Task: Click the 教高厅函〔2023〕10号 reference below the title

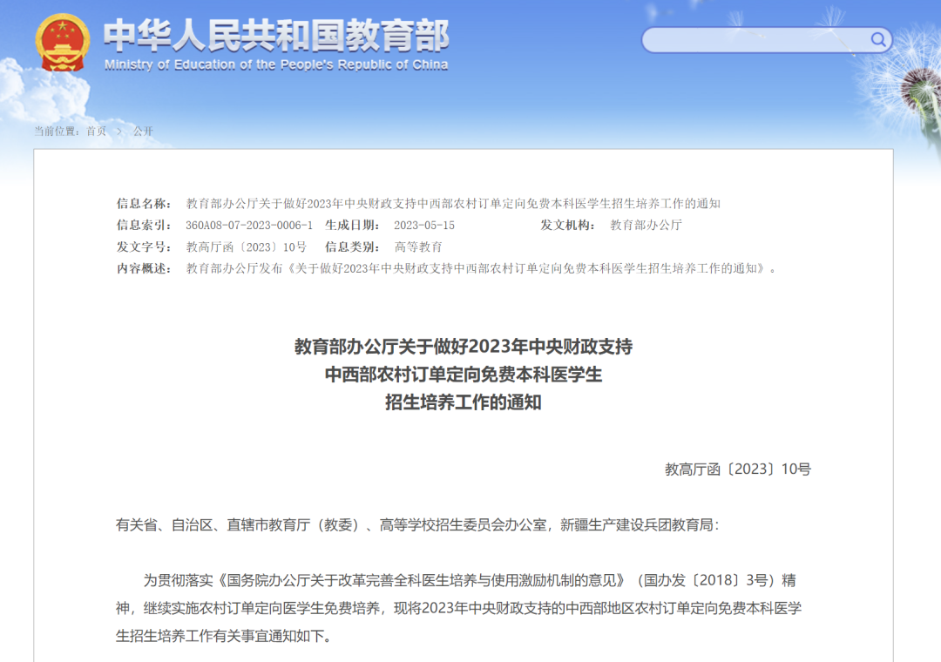Action: 737,469
